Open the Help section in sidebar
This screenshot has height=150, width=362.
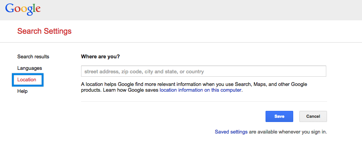pos(22,91)
